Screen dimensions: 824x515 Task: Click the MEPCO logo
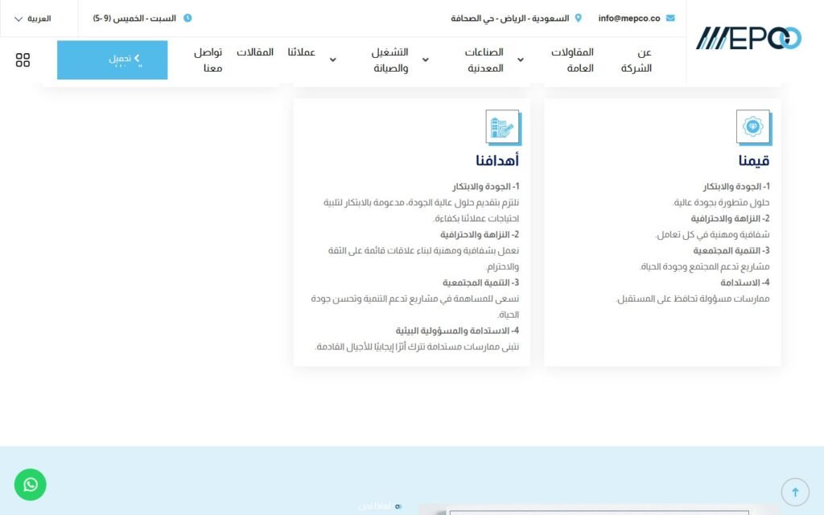pyautogui.click(x=748, y=39)
